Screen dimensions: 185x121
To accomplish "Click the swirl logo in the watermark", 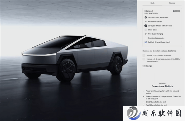I will (x=134, y=113).
